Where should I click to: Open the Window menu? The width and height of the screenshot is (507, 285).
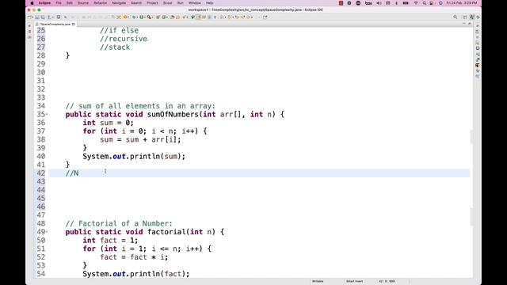195,3
